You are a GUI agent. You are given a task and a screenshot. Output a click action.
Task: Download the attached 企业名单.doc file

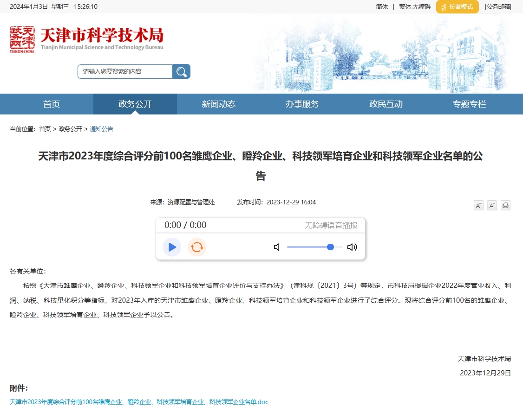point(139,402)
